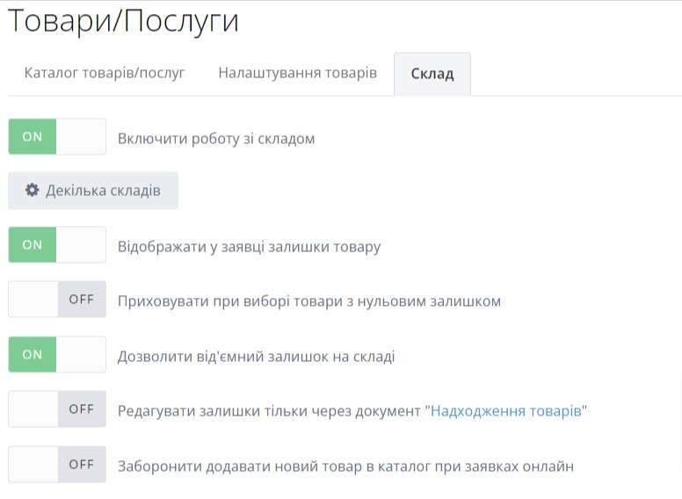Click white handle of the negative stock switch
The image size is (682, 499).
click(x=81, y=355)
